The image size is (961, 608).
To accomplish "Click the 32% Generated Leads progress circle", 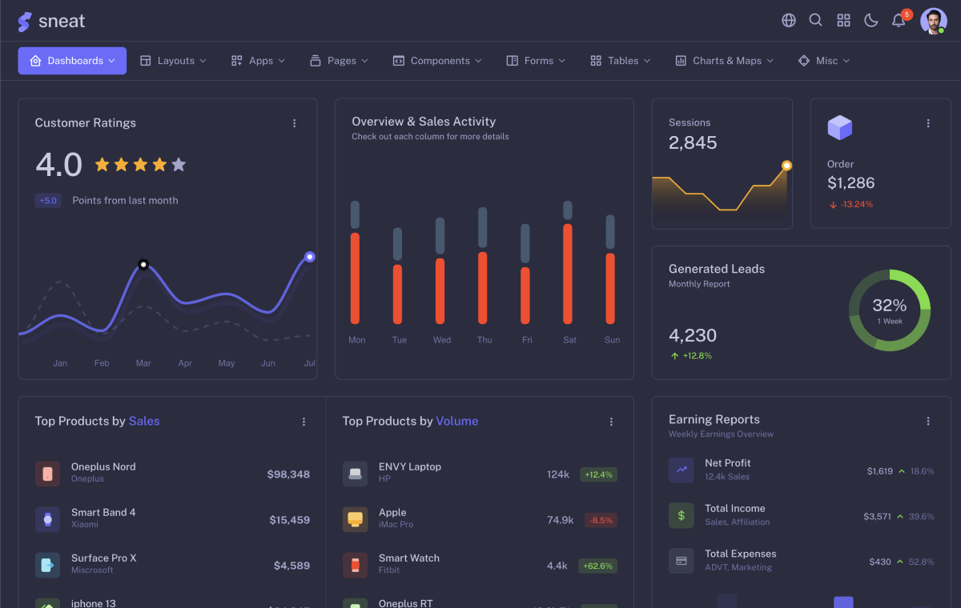I will [890, 310].
